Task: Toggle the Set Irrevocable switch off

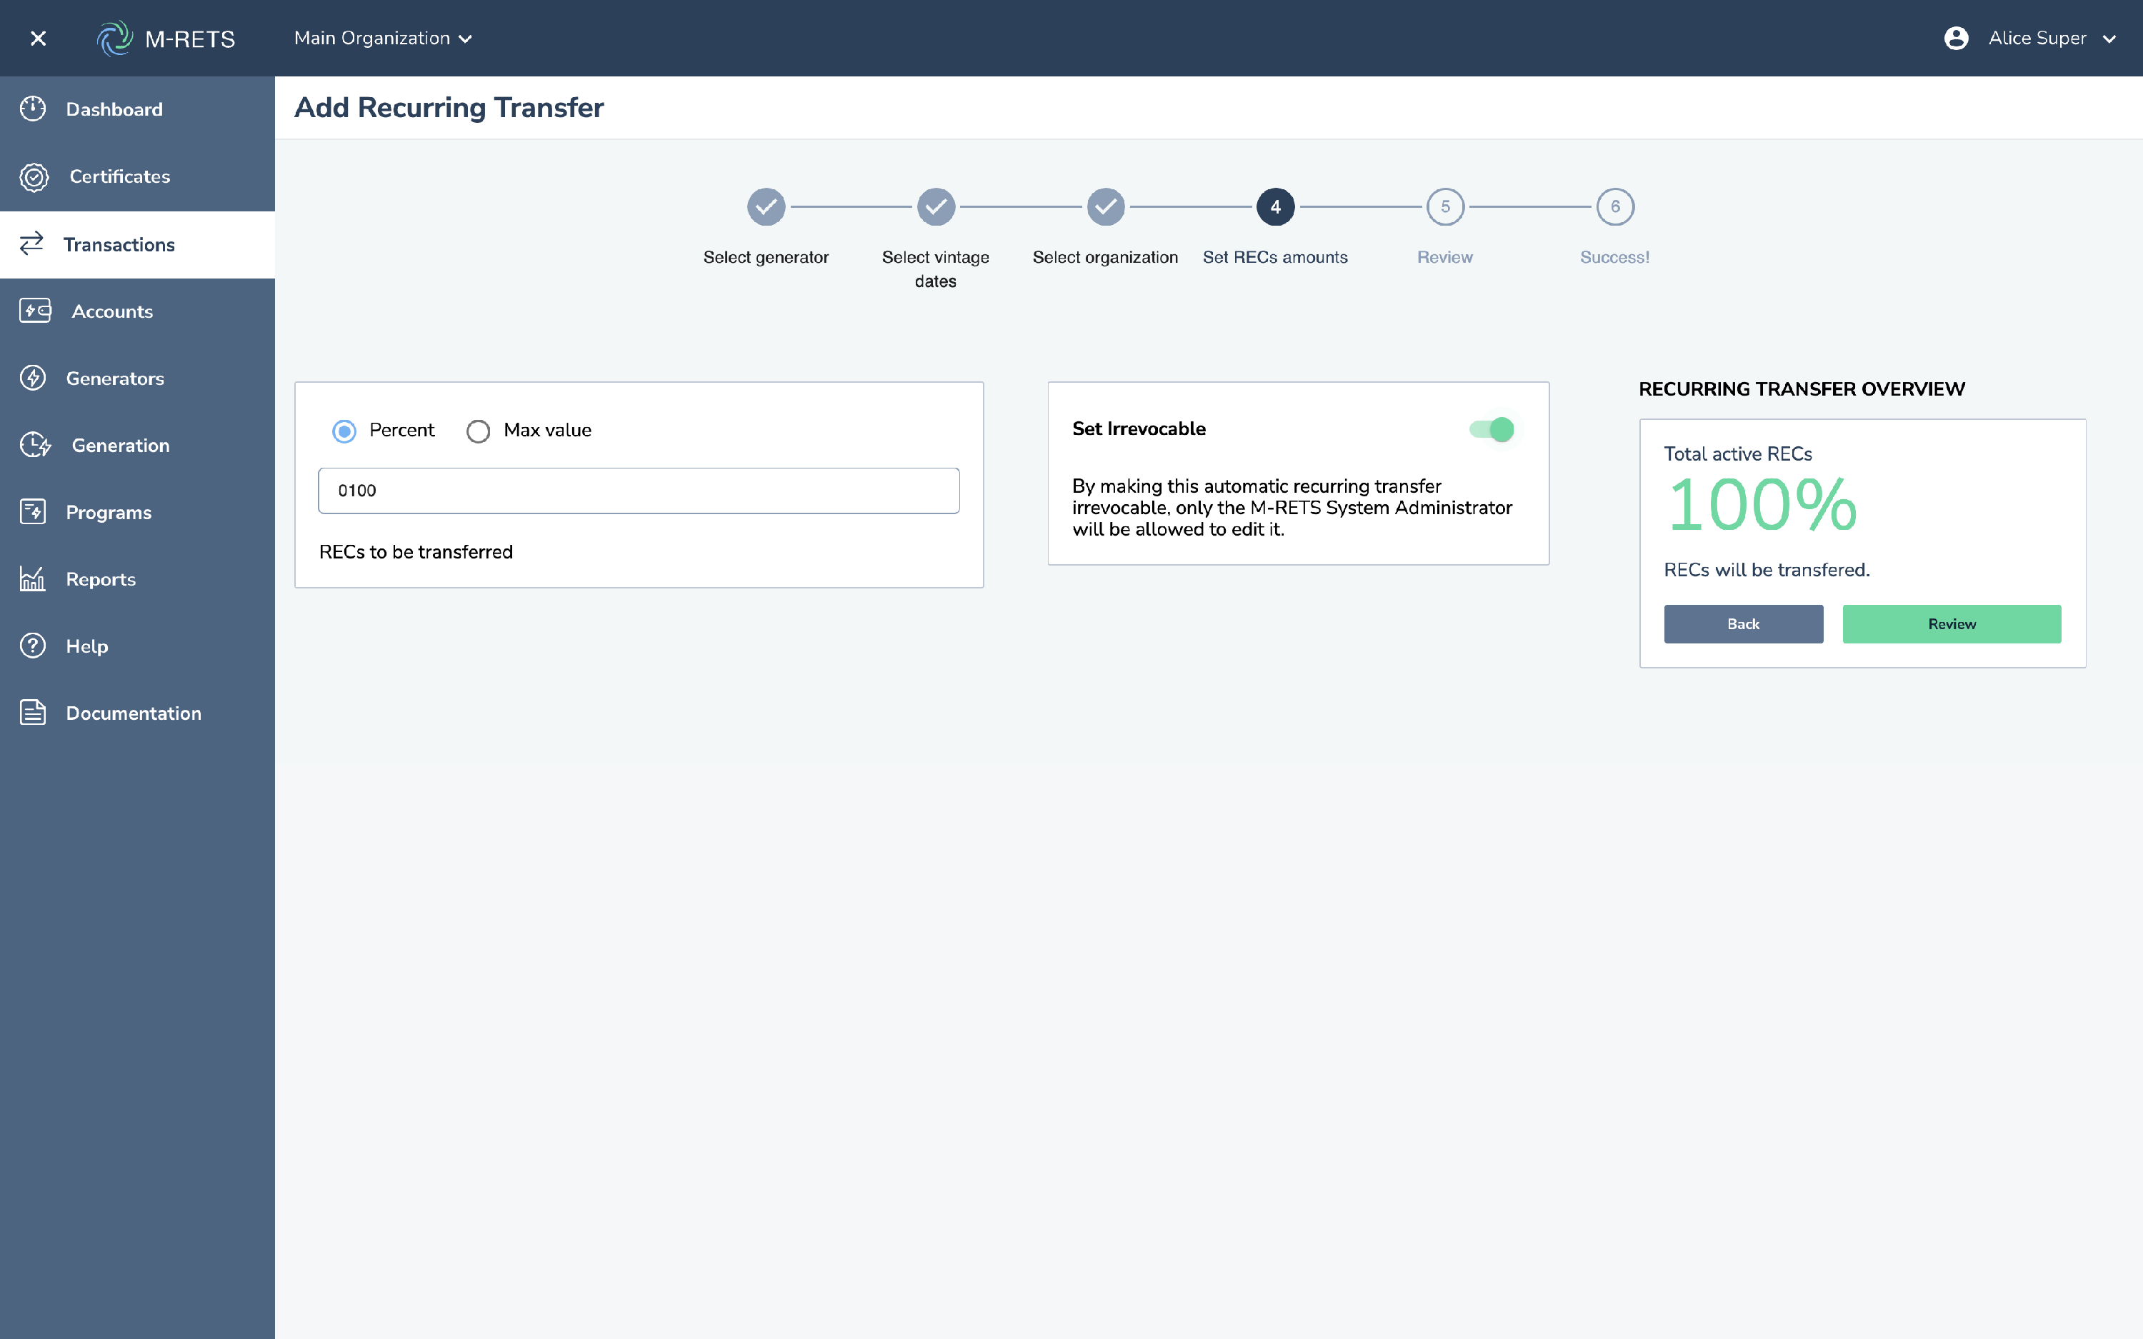Action: pyautogui.click(x=1492, y=429)
